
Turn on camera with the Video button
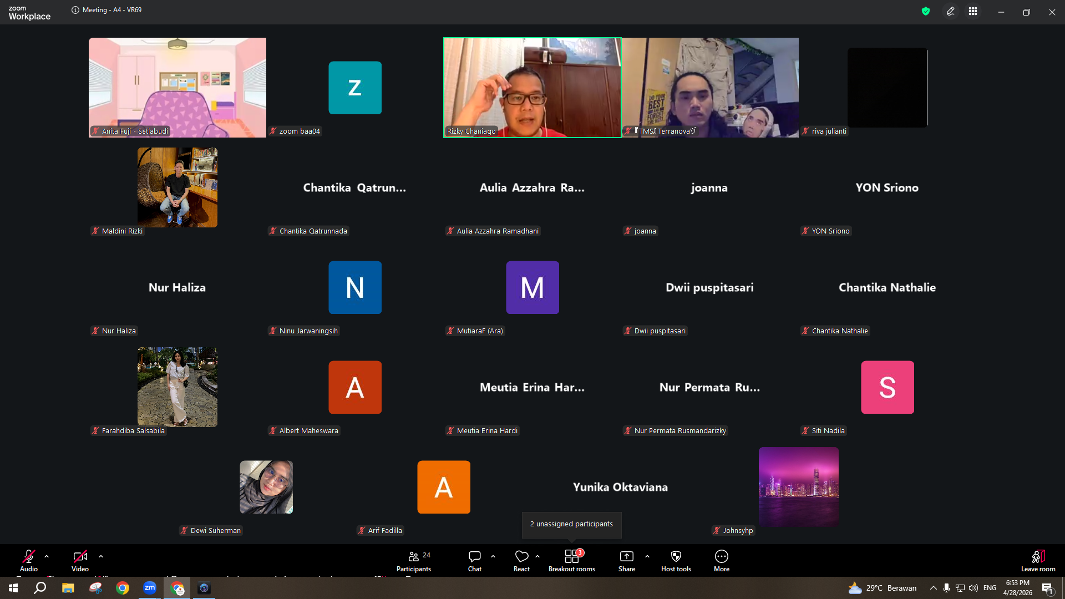coord(80,560)
